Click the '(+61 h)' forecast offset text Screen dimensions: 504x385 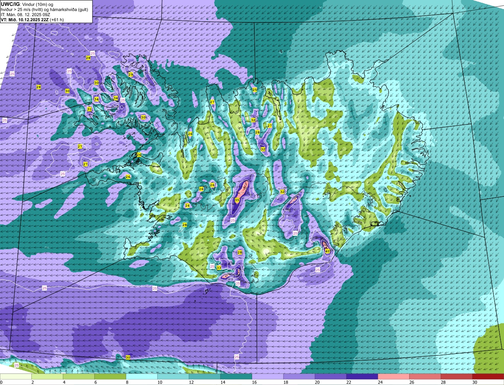click(57, 19)
